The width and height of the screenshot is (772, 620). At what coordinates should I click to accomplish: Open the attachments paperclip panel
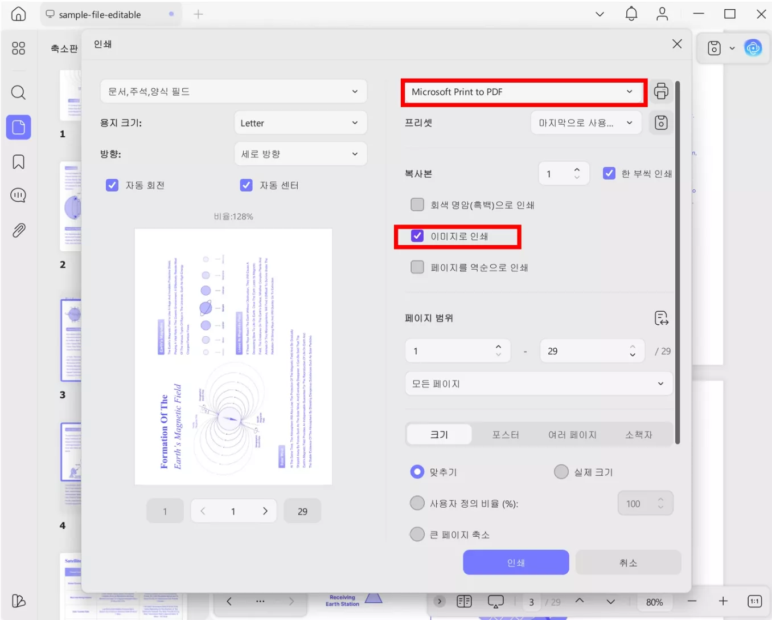18,230
